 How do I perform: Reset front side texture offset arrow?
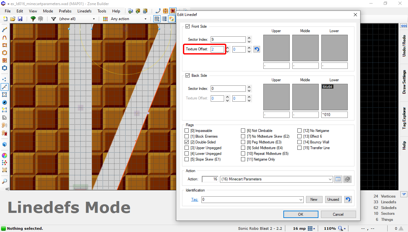pos(257,49)
